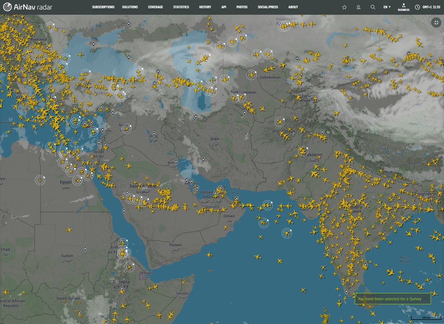Open the API page
Screen dimensions: 444x324
(x=224, y=7)
